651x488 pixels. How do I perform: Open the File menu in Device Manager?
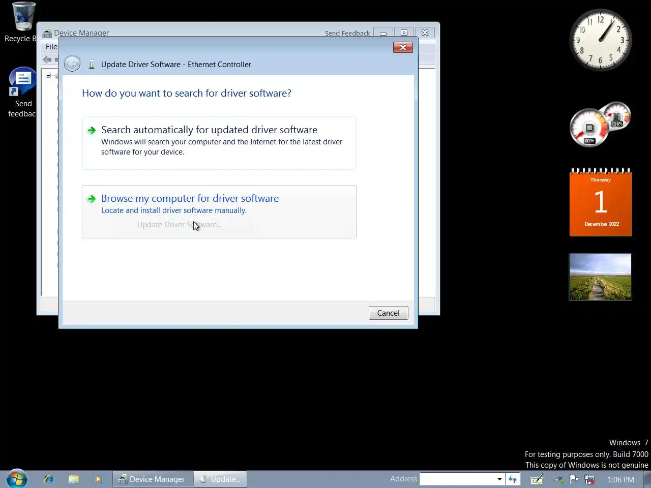tap(51, 47)
